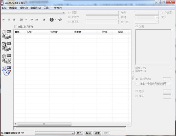Click the 音轨 column header

coord(20,32)
